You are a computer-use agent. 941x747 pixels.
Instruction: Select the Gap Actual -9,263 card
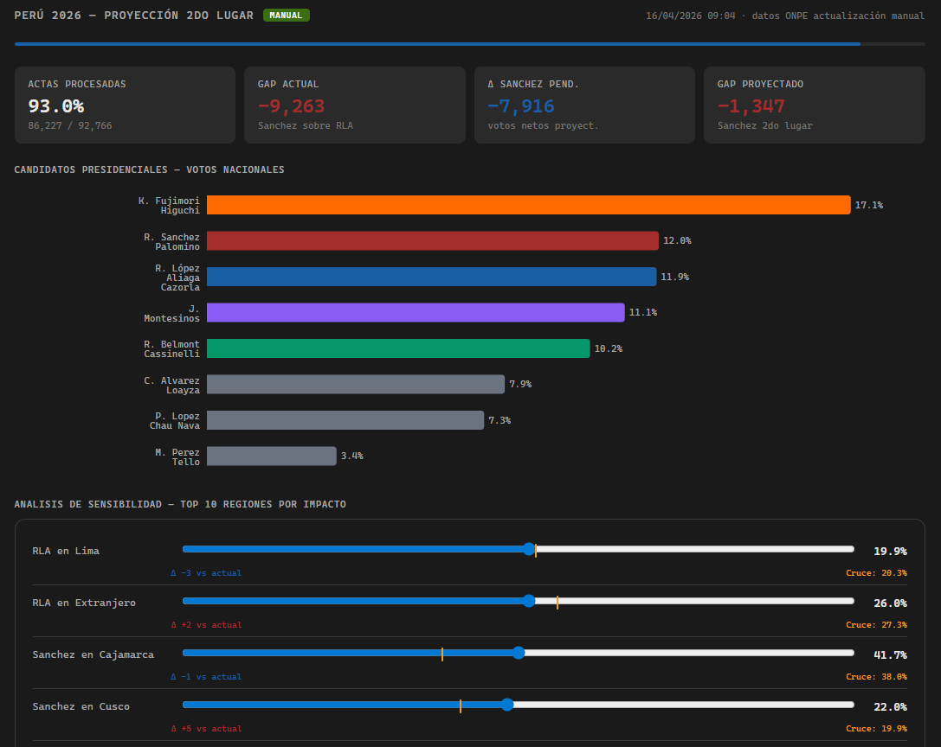pos(355,105)
